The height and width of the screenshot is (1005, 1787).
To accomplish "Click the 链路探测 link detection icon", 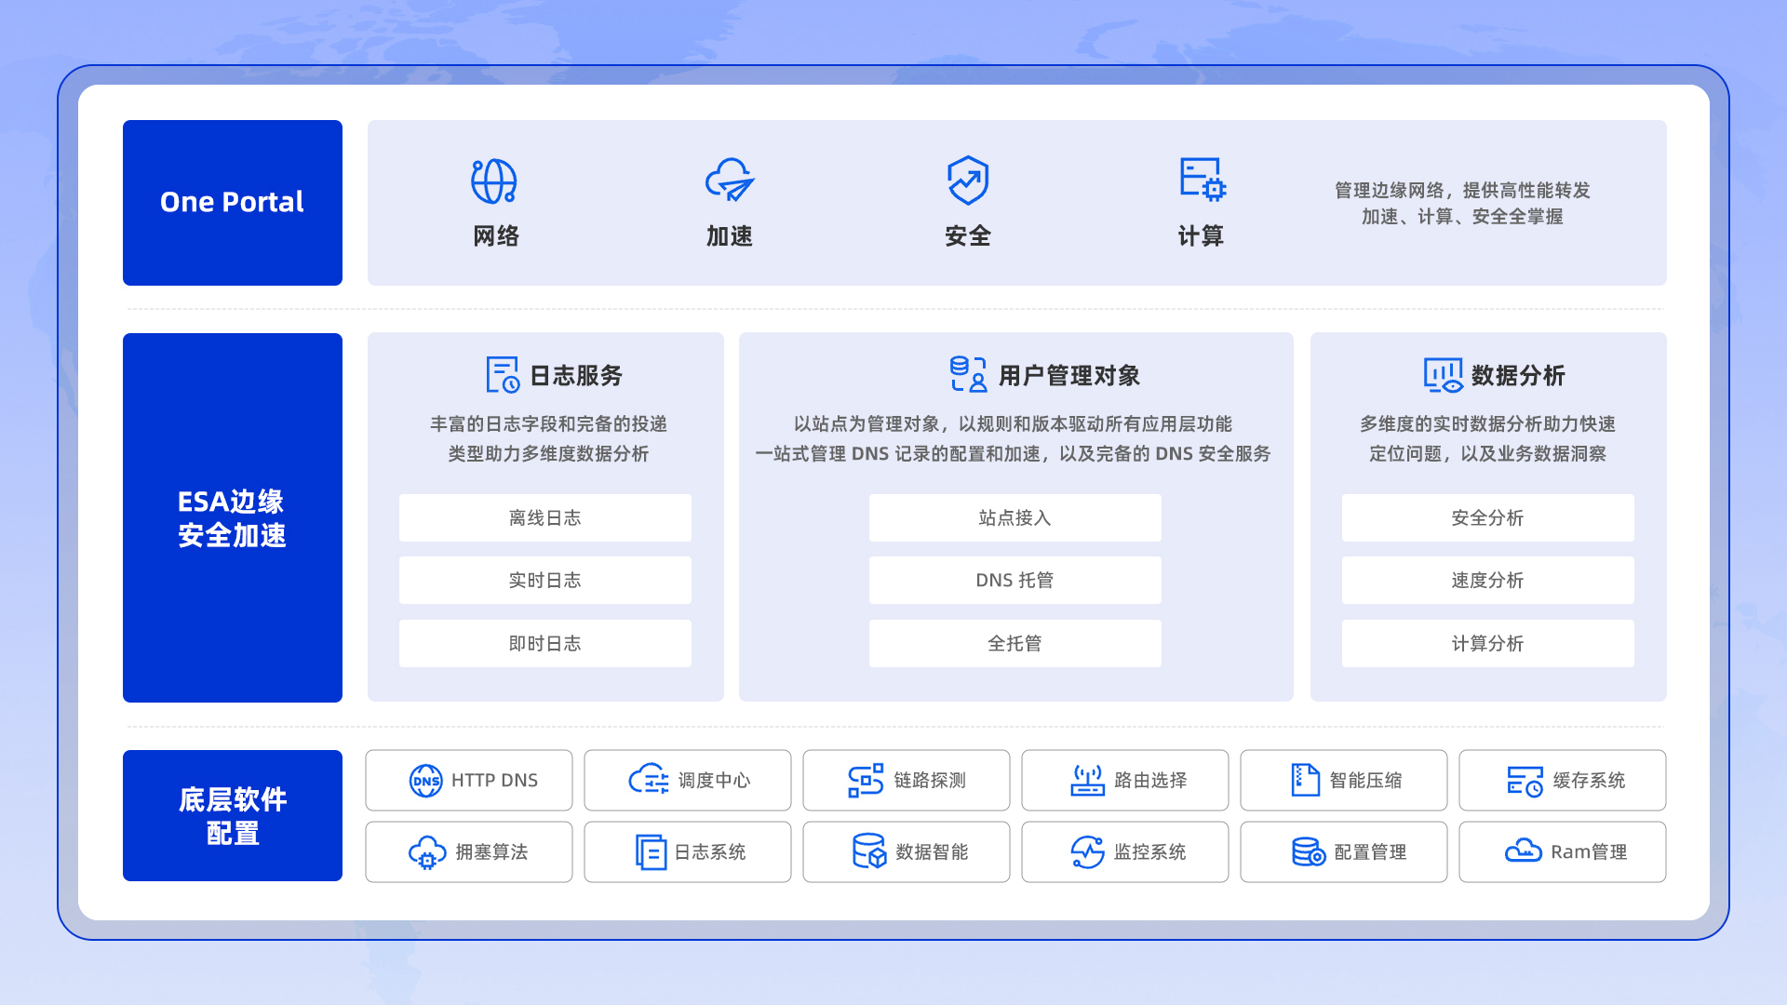I will click(866, 780).
